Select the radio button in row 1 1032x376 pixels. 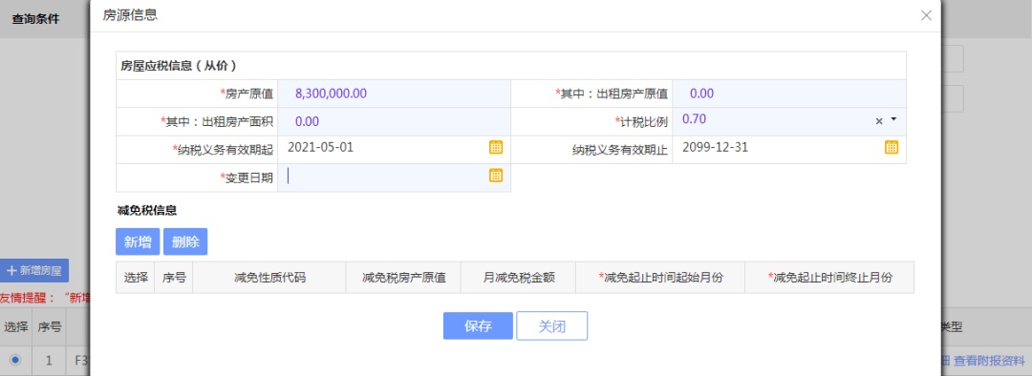pyautogui.click(x=14, y=360)
